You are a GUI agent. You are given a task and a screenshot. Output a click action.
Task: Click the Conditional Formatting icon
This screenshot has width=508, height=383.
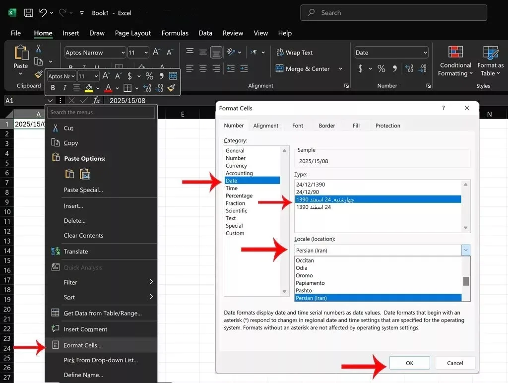(x=455, y=52)
